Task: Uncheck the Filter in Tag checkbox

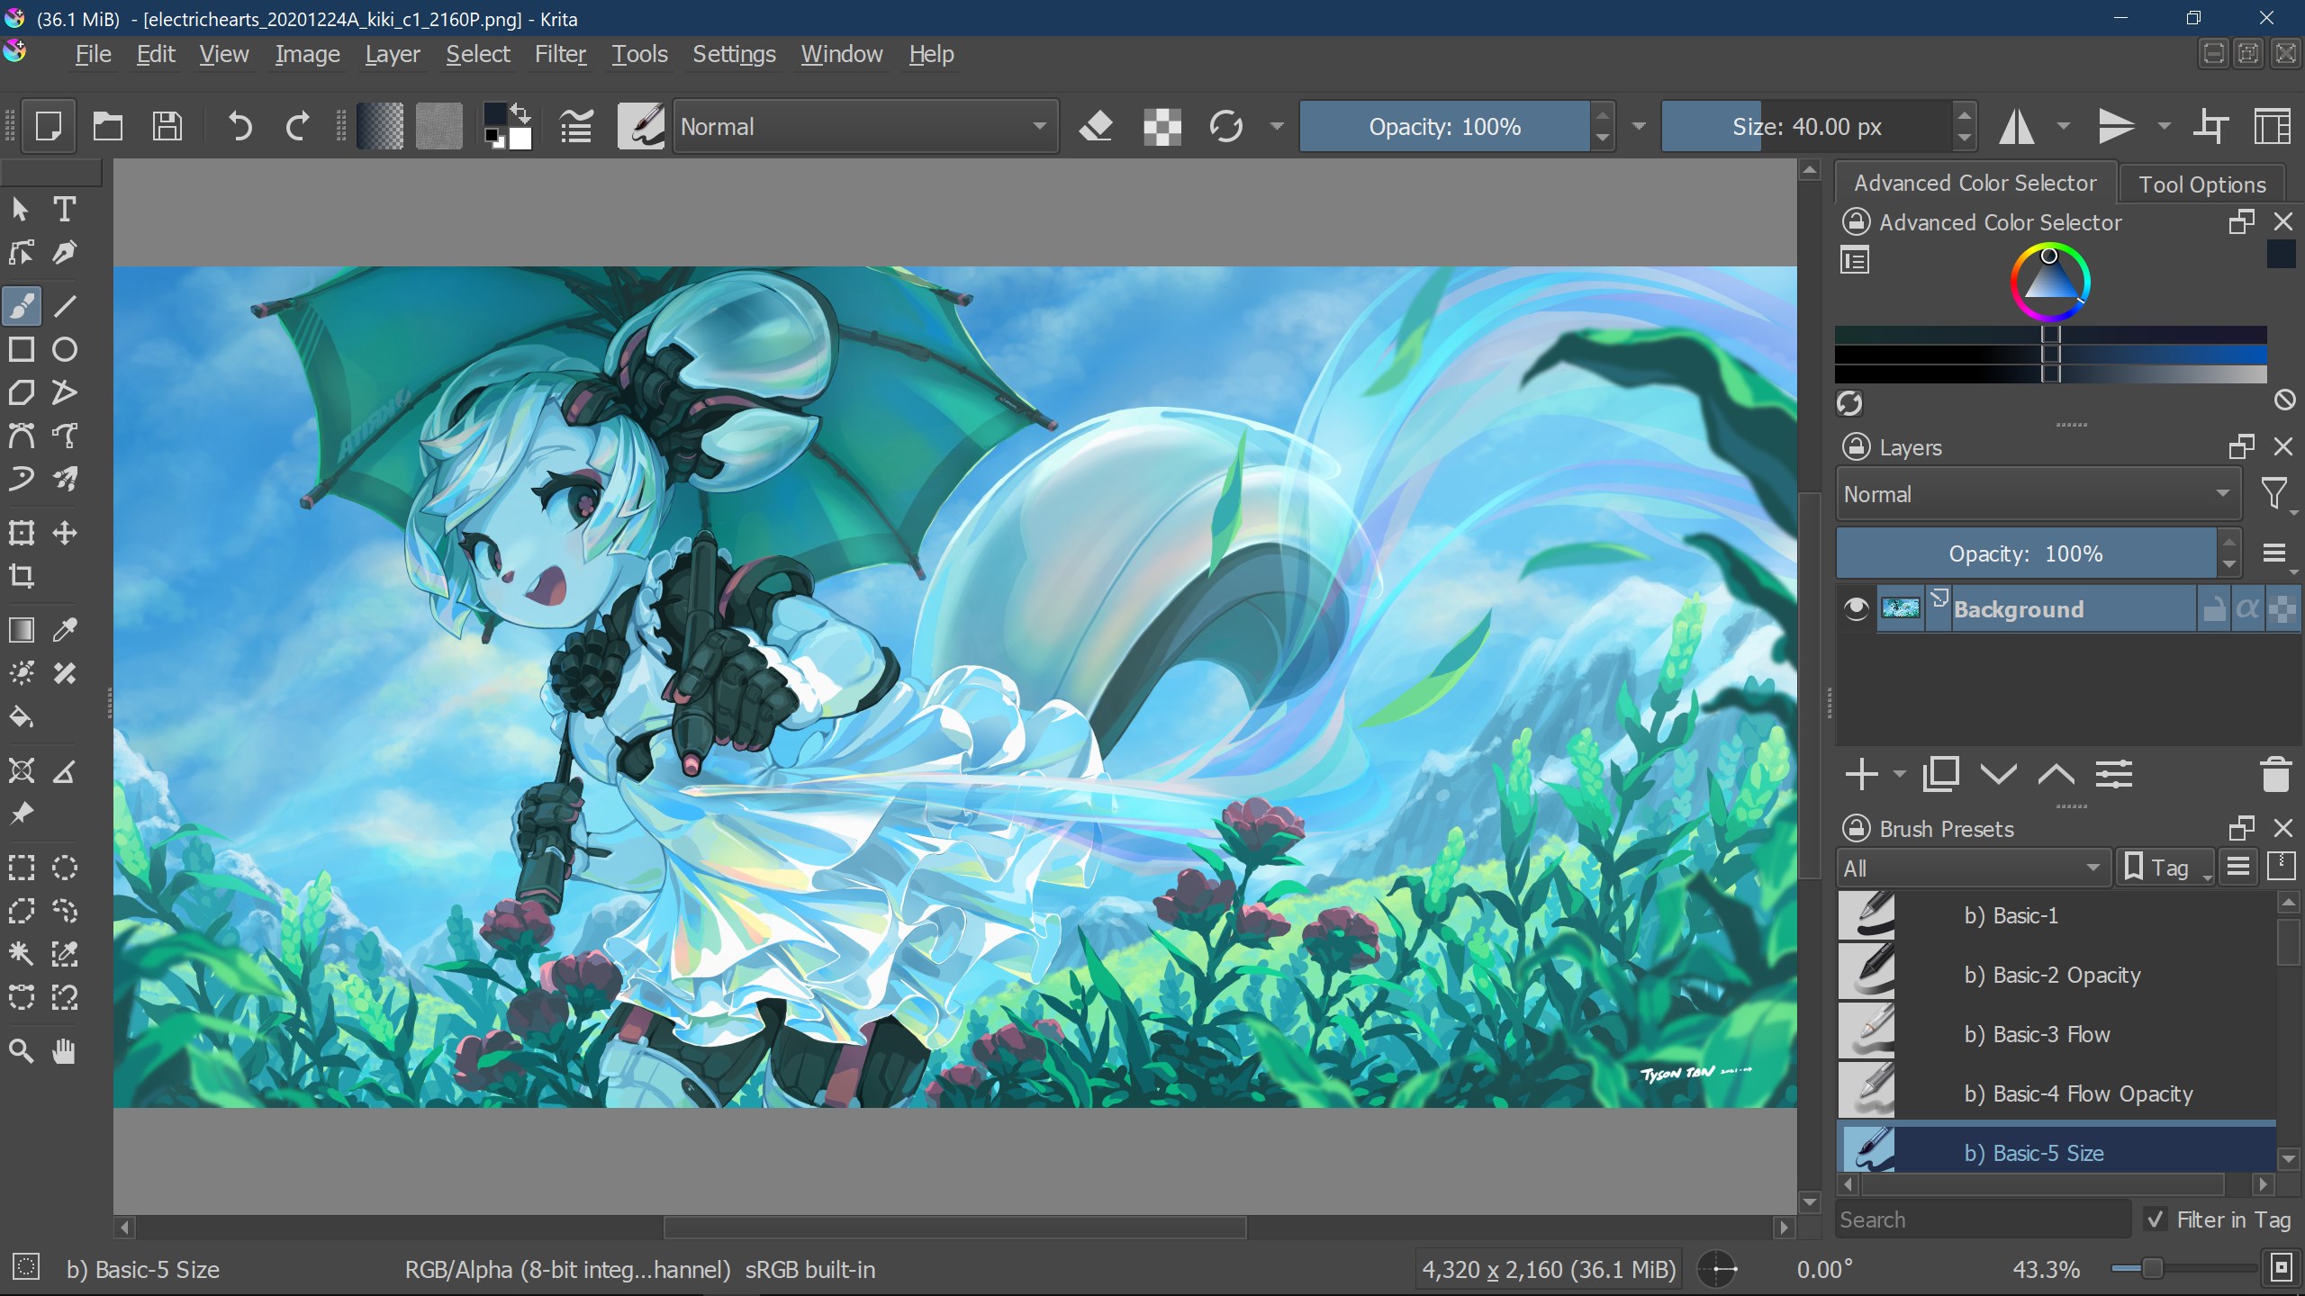Action: pos(2156,1219)
